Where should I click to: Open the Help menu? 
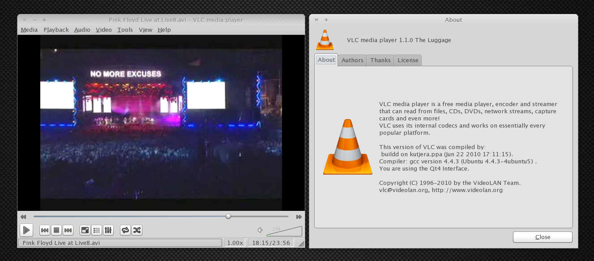click(164, 30)
